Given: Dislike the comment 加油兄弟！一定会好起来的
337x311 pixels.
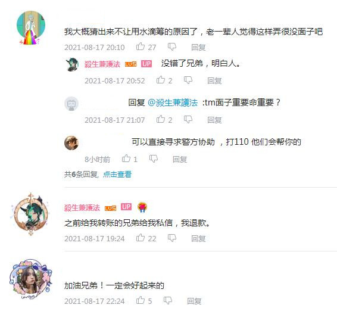Looking at the screenshot, I should tap(168, 300).
